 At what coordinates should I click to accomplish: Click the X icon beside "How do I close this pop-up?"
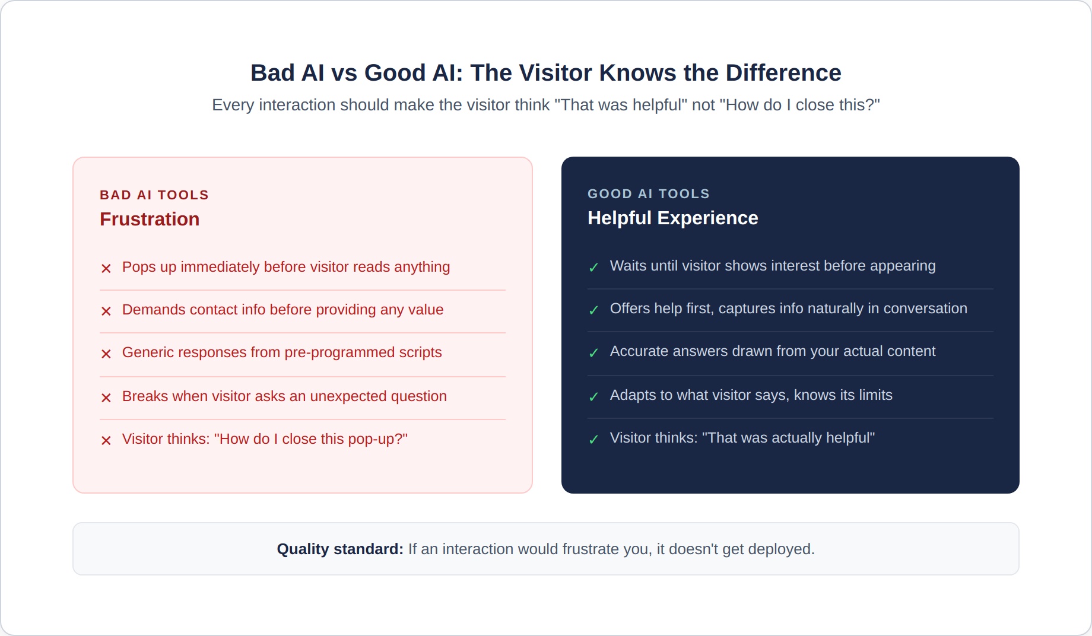106,440
